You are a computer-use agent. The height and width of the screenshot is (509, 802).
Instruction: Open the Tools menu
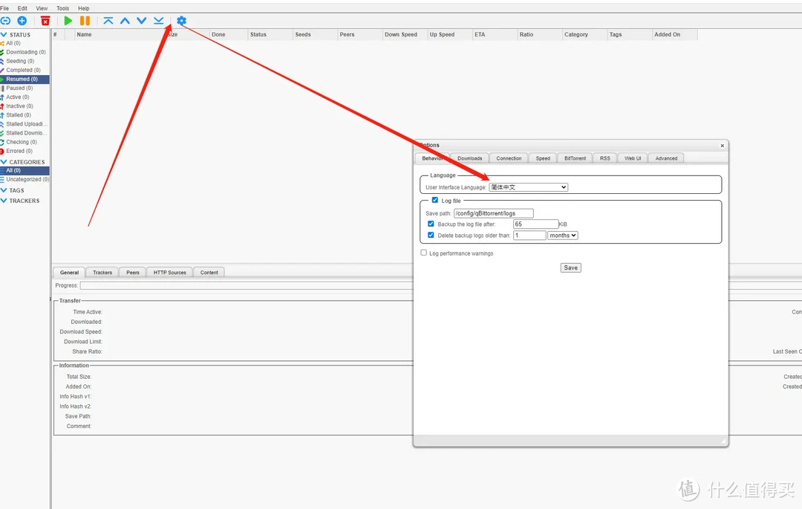click(62, 8)
